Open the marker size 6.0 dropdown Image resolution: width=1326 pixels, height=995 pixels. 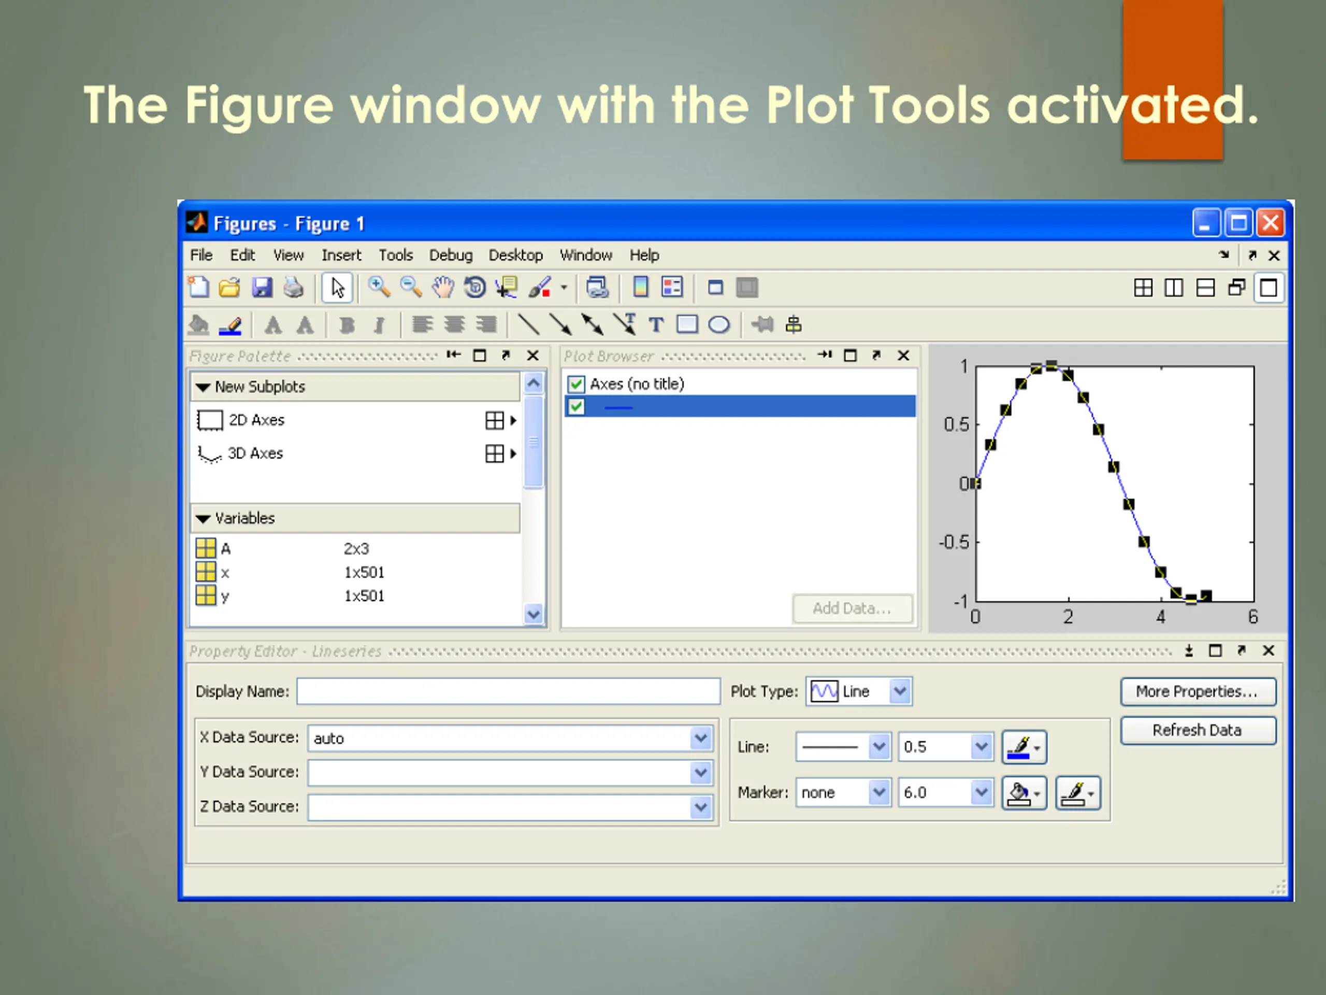981,792
